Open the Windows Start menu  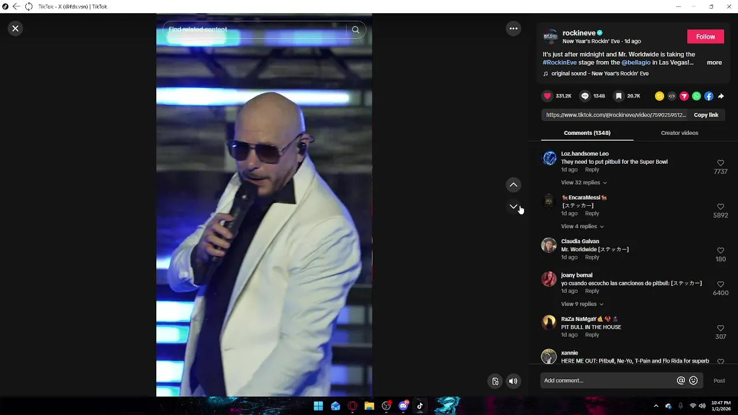point(318,406)
